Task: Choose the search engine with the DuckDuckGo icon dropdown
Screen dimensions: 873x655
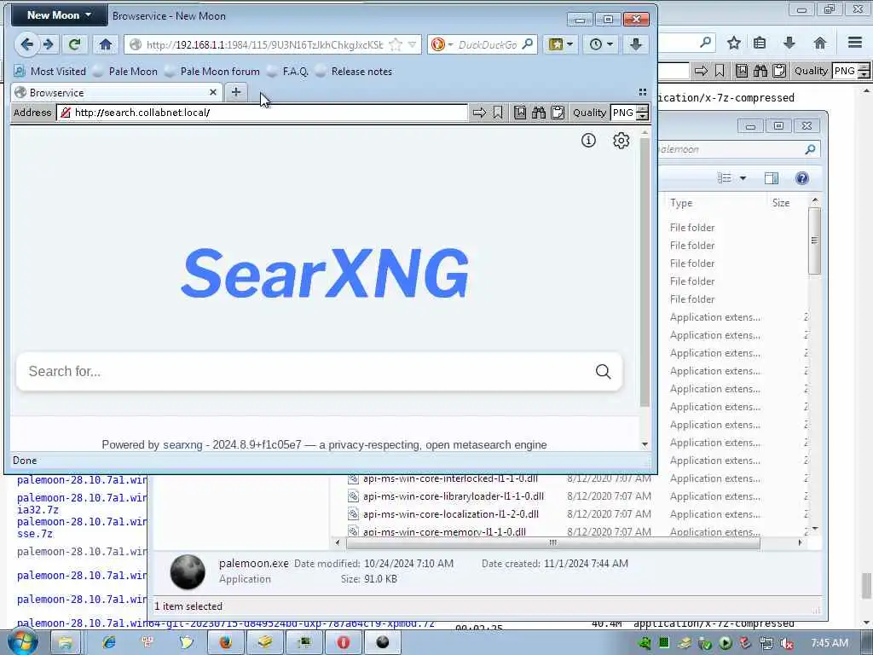Action: (x=441, y=44)
